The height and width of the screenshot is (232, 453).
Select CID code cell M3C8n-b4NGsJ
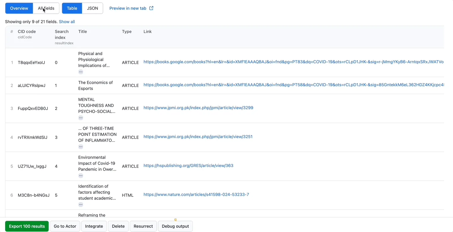[x=34, y=195]
